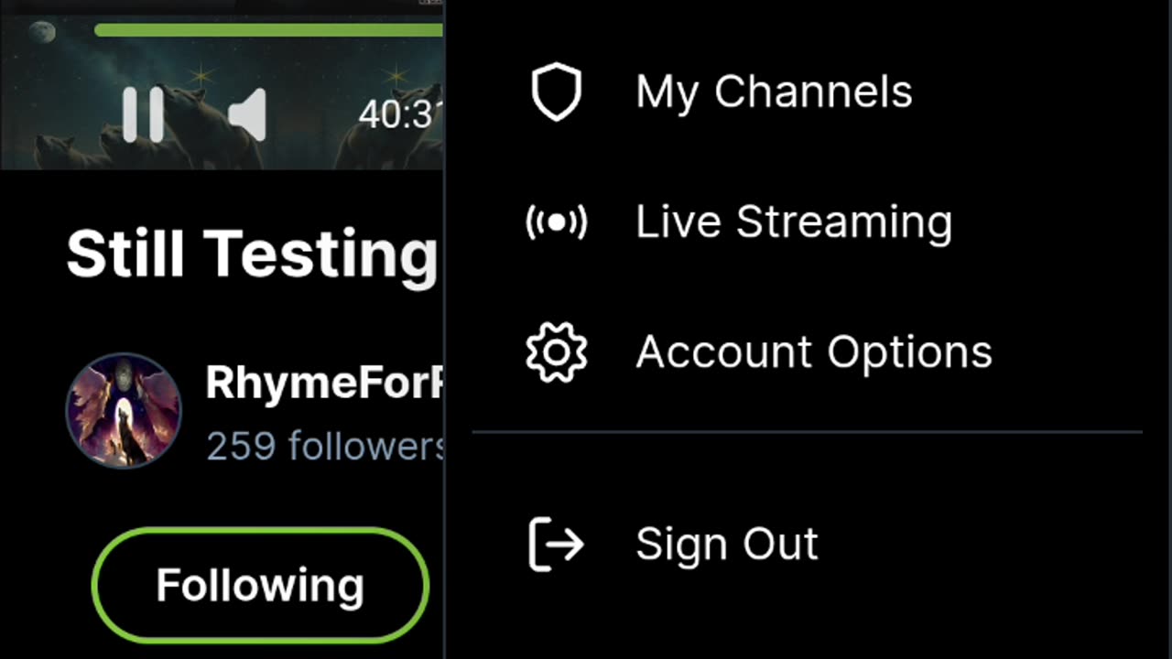Open the Account Options text entry

[x=814, y=352]
